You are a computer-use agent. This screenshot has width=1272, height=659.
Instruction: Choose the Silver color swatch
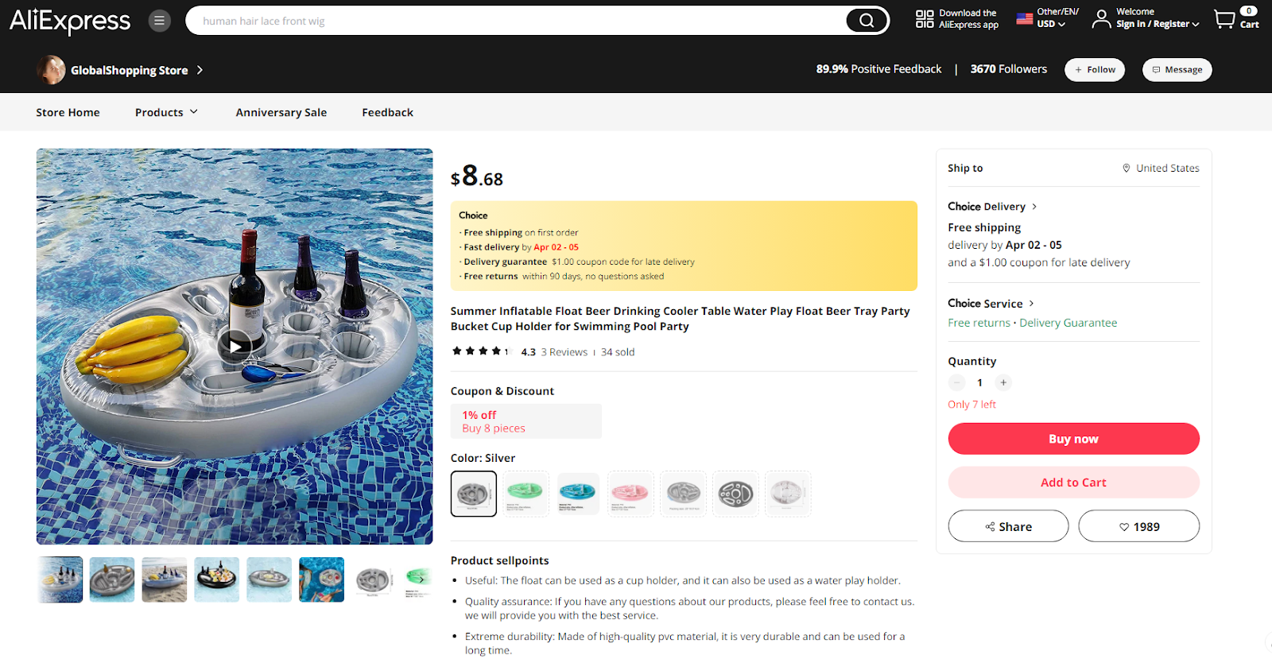pos(474,494)
